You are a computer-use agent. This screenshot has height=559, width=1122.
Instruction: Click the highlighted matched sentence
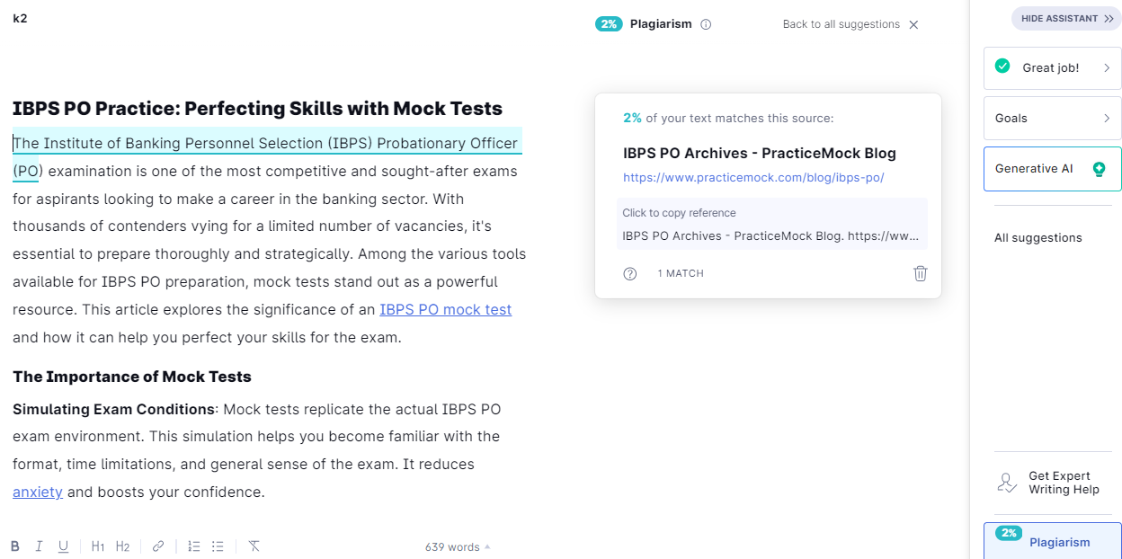point(266,144)
